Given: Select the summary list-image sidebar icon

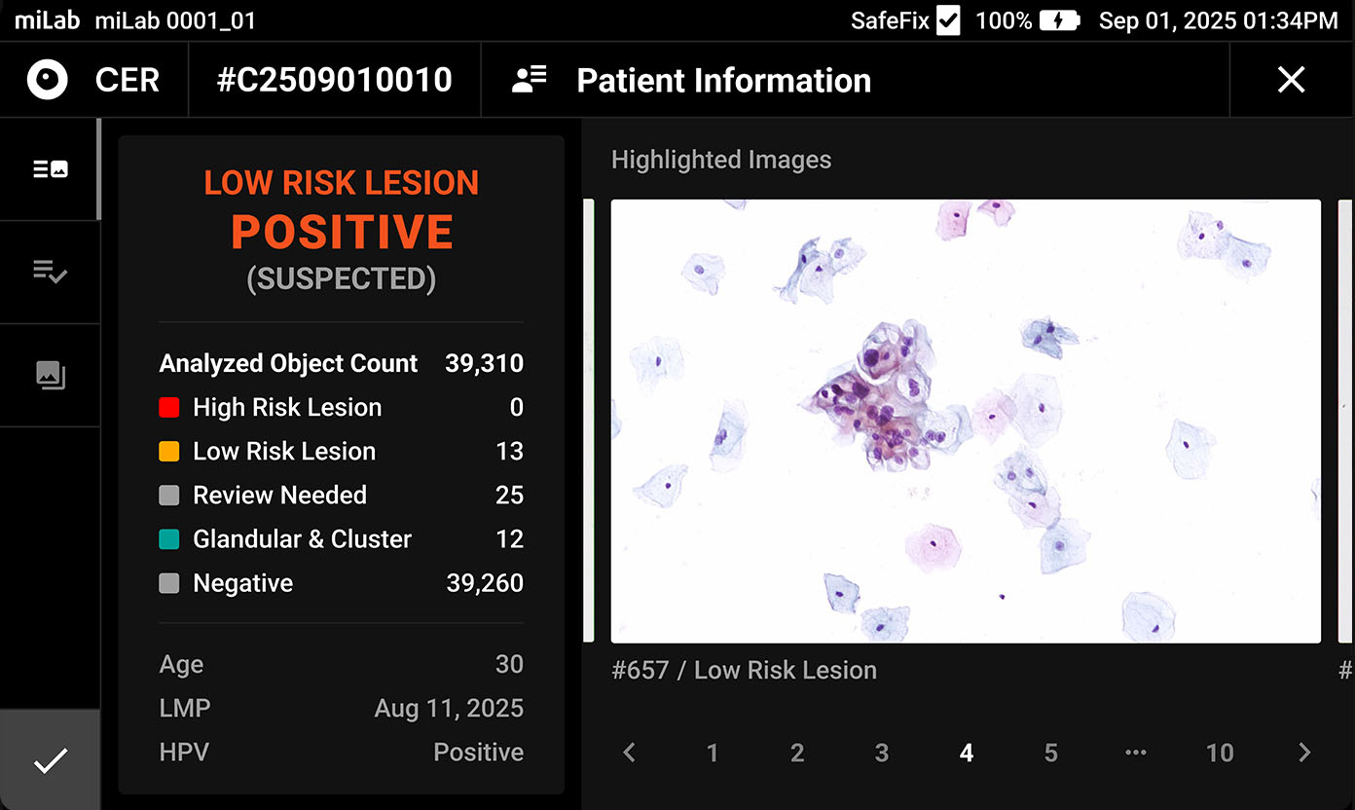Looking at the screenshot, I should pos(50,169).
